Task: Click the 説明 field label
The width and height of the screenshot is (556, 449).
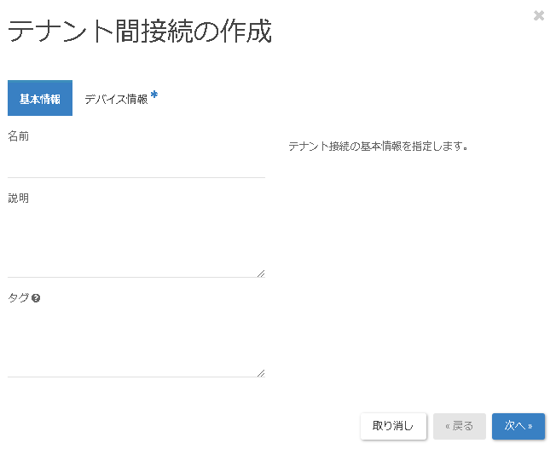Action: tap(18, 199)
